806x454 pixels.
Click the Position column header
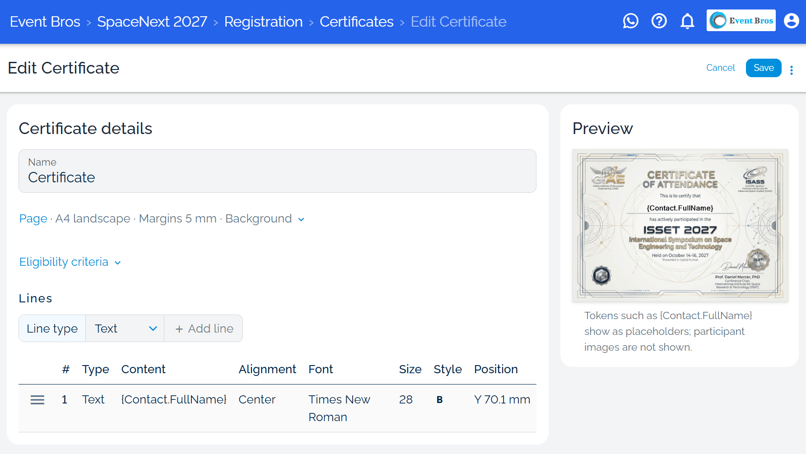coord(496,369)
